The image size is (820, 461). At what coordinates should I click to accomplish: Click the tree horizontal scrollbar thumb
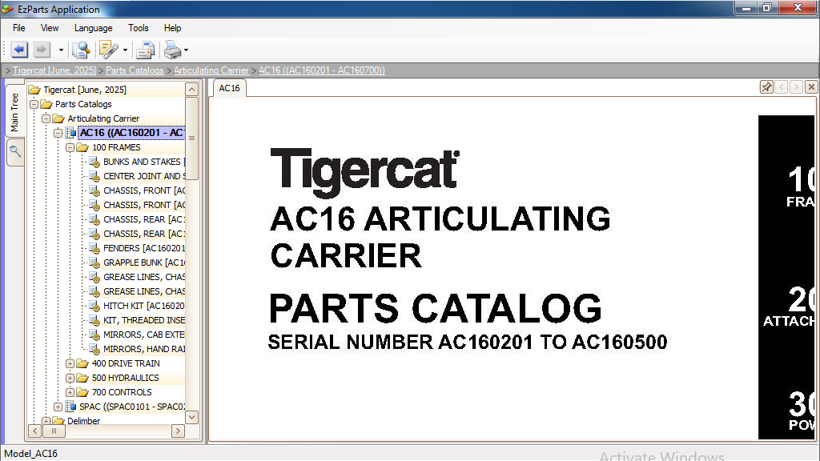coord(54,431)
